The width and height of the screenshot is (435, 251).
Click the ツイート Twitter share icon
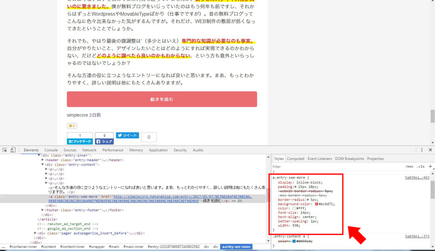pos(127,135)
